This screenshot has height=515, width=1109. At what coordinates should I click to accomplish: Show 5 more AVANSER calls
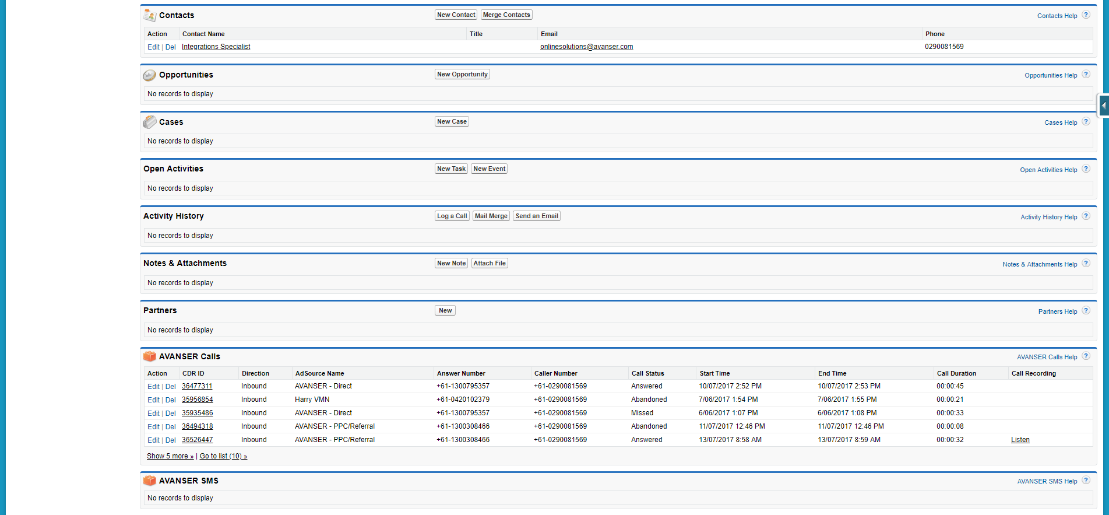[x=170, y=456]
